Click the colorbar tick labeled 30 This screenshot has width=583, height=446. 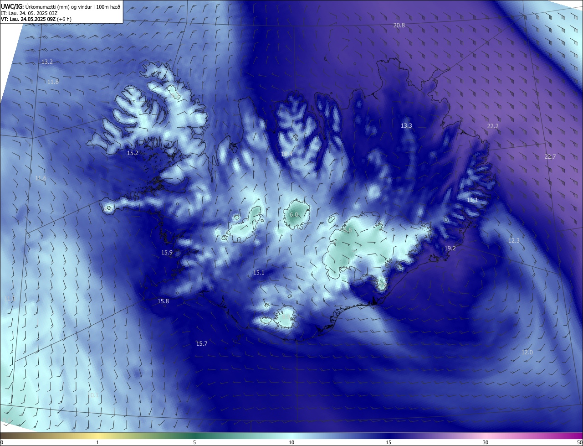(486, 442)
